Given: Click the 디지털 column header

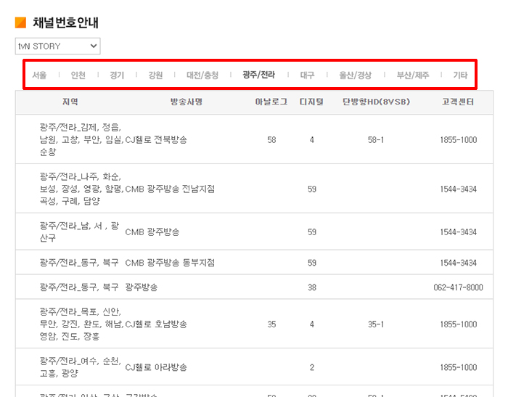Looking at the screenshot, I should tap(311, 102).
